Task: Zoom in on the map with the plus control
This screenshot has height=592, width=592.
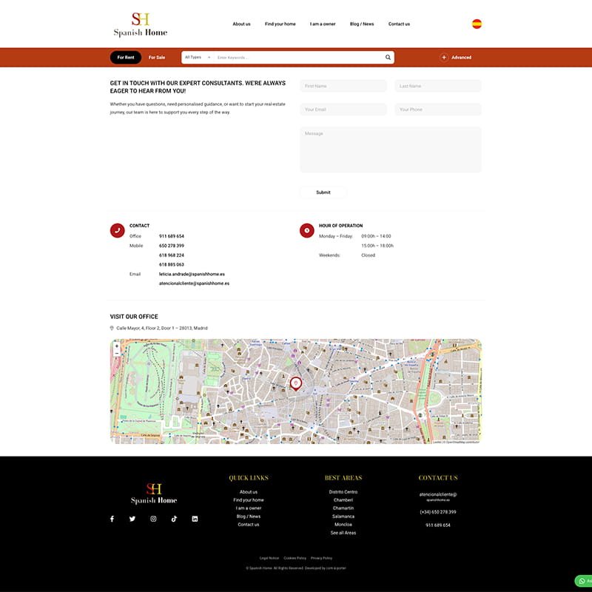Action: coord(118,344)
